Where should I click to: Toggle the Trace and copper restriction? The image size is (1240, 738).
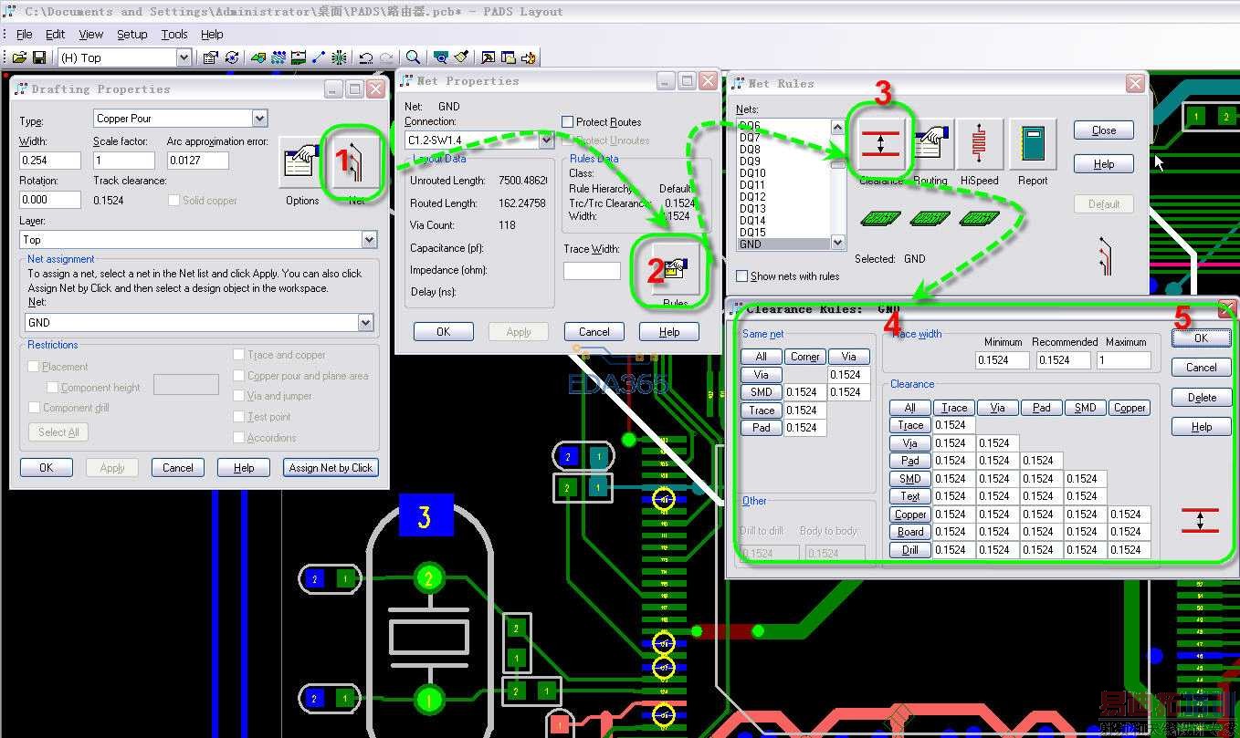point(238,355)
